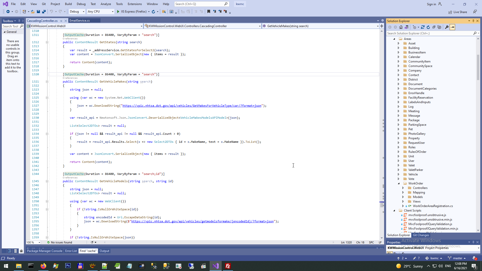Toggle Preview Selected Items button in Solution Explorer
Viewport: 482px width, 271px height.
pos(452,27)
